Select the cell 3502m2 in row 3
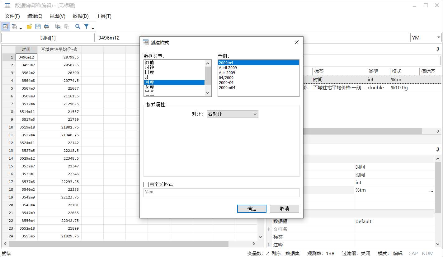The width and height of the screenshot is (443, 257). point(26,73)
